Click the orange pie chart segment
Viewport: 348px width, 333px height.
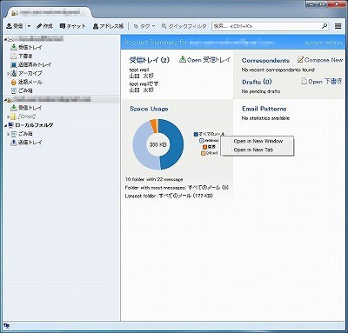(x=154, y=125)
